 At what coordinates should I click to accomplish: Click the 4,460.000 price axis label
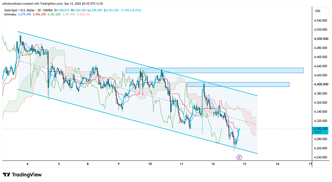click(x=321, y=57)
